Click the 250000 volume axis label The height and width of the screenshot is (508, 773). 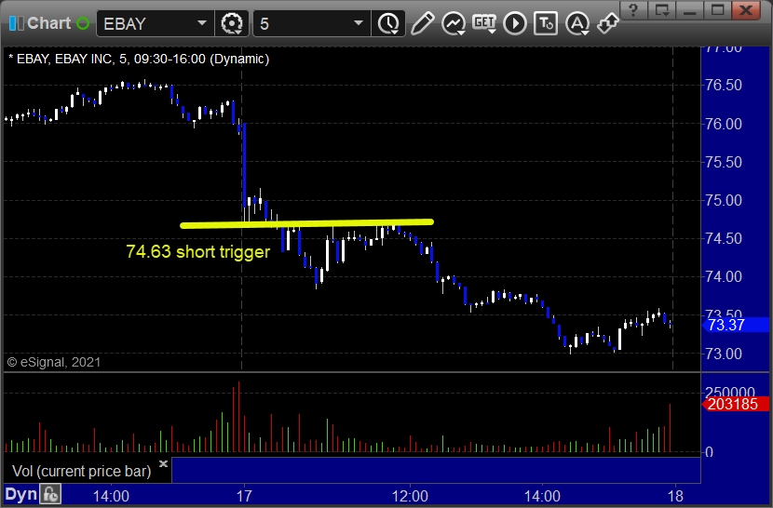730,393
